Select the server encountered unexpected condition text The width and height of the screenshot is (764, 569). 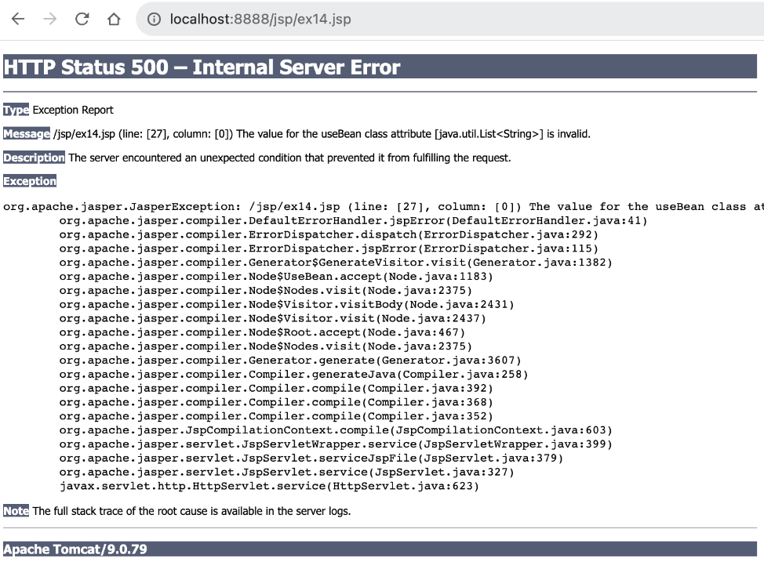point(289,158)
